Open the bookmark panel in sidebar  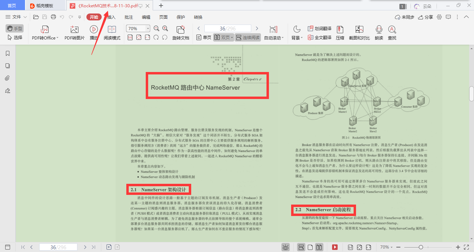pyautogui.click(x=8, y=53)
